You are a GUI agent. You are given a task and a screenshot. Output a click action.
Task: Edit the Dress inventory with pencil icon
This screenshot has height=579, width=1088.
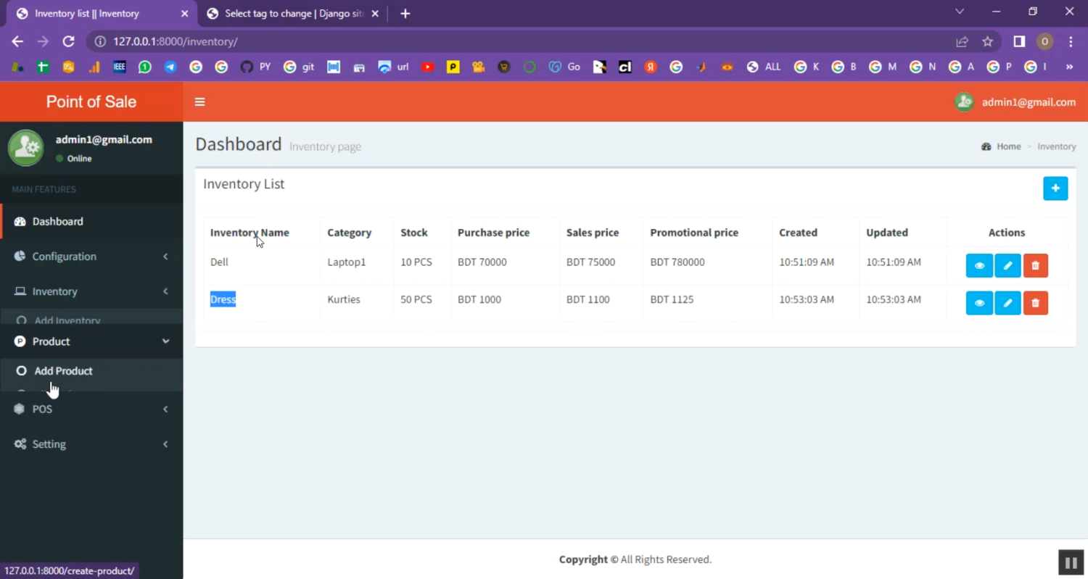point(1007,303)
